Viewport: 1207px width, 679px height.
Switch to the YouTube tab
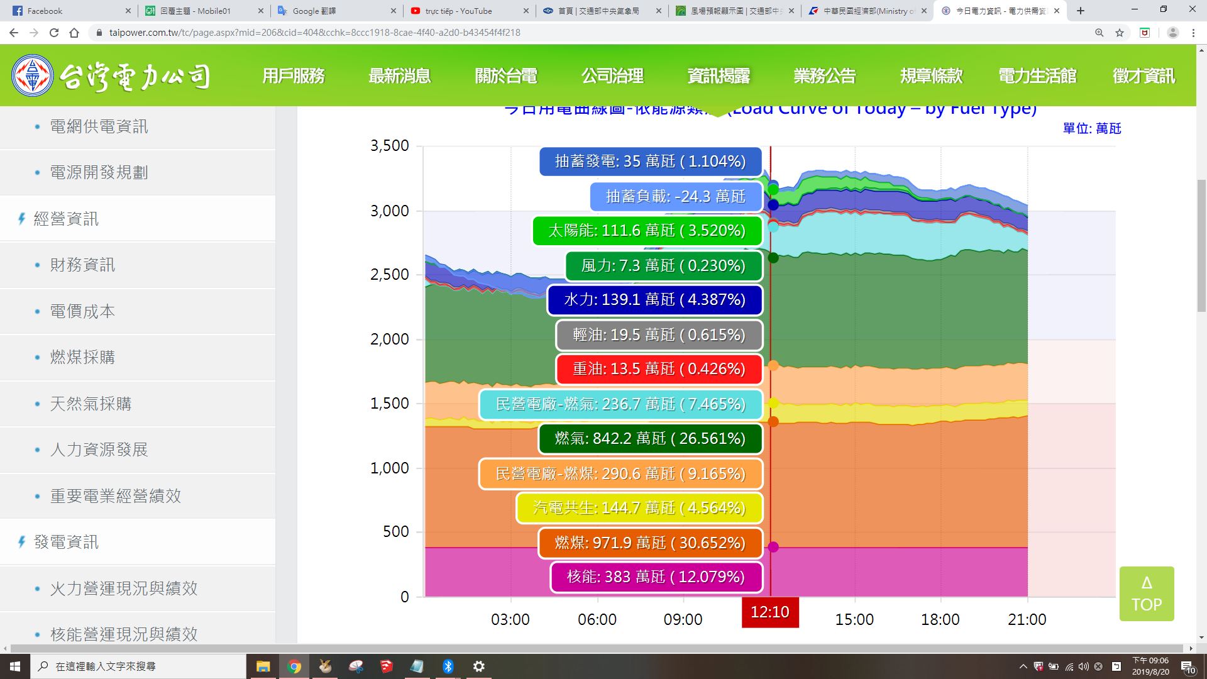click(x=470, y=11)
